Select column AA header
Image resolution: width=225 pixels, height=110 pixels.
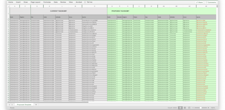coord(164,6)
